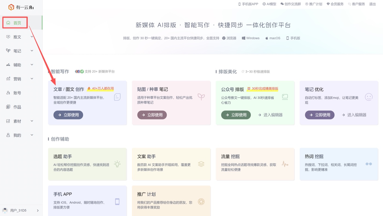The width and height of the screenshot is (383, 216).
Task: Click the smiley icon on 笔记 优化 card
Action: pos(369,97)
